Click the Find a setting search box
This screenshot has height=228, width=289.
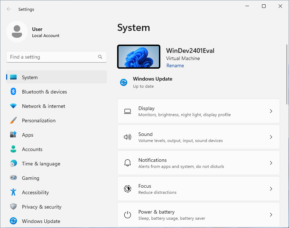click(57, 57)
